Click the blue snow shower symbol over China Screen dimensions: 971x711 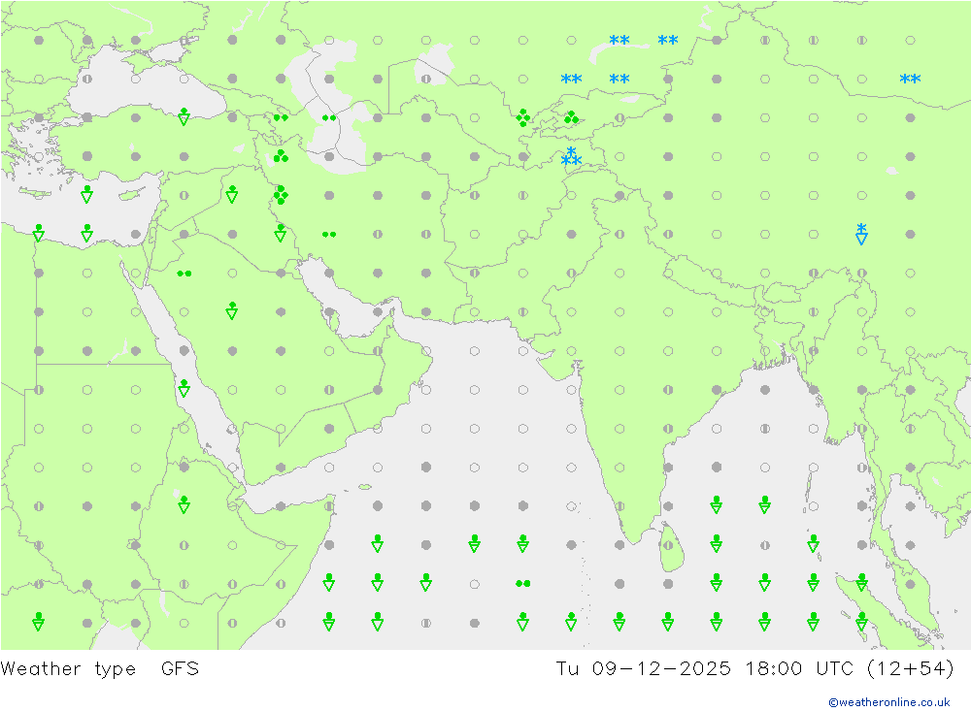(861, 234)
